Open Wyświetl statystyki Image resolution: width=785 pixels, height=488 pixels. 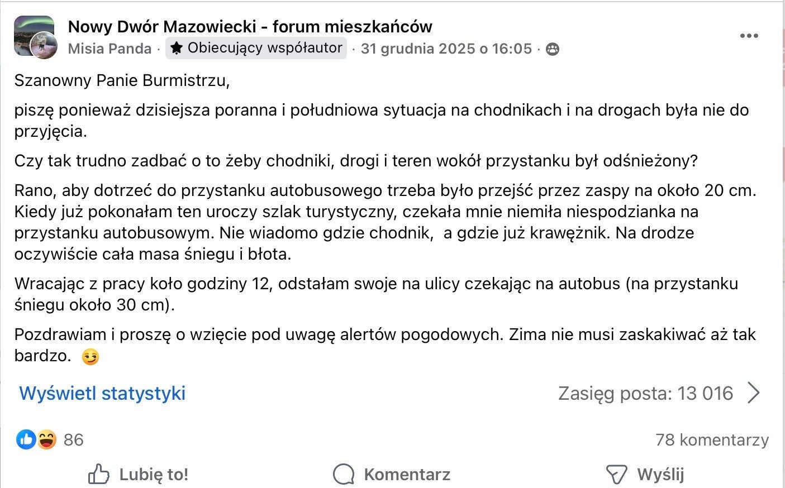[102, 393]
